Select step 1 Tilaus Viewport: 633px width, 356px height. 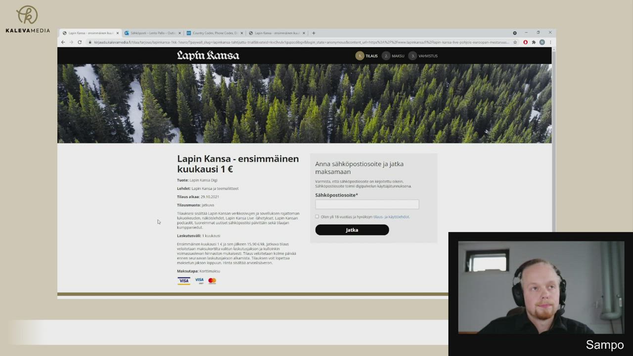(366, 56)
